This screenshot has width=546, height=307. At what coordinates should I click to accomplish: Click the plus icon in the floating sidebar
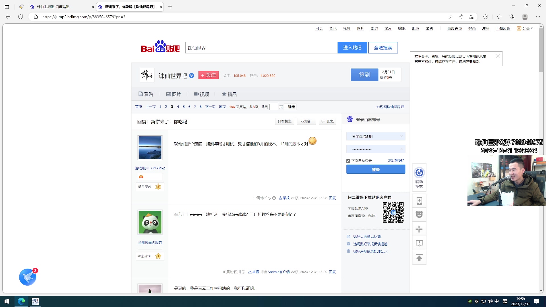pyautogui.click(x=419, y=229)
